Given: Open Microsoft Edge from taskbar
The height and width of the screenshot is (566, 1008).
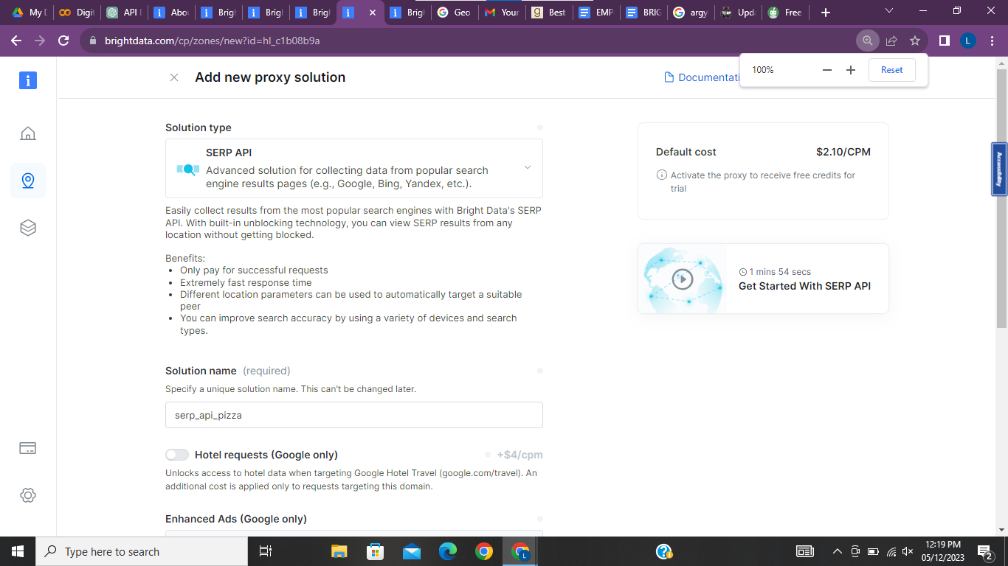Looking at the screenshot, I should coord(447,551).
